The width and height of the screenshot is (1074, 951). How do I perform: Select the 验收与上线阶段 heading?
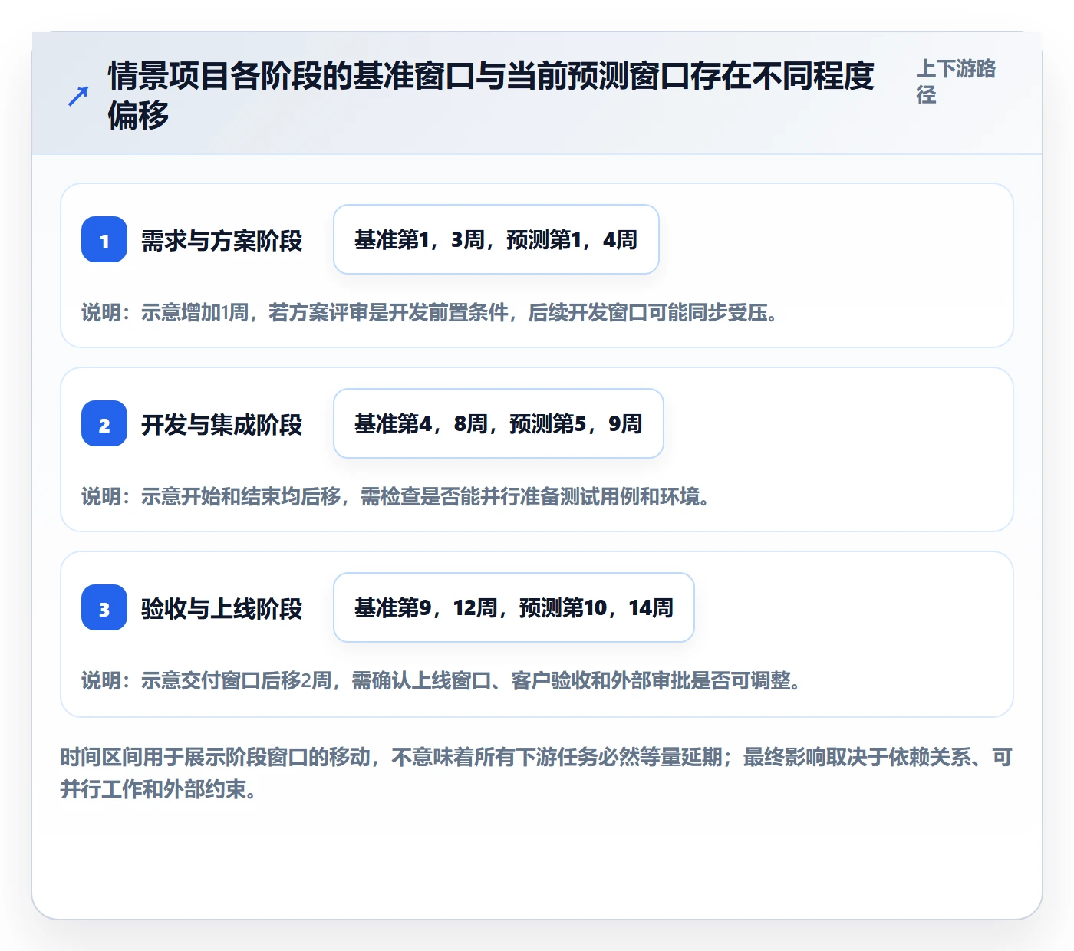click(222, 608)
